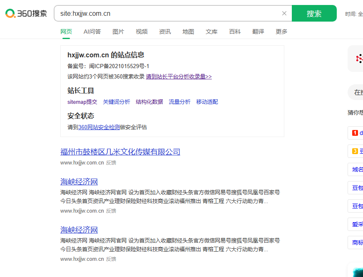
Task: Open the 视频 tab
Action: click(x=142, y=32)
